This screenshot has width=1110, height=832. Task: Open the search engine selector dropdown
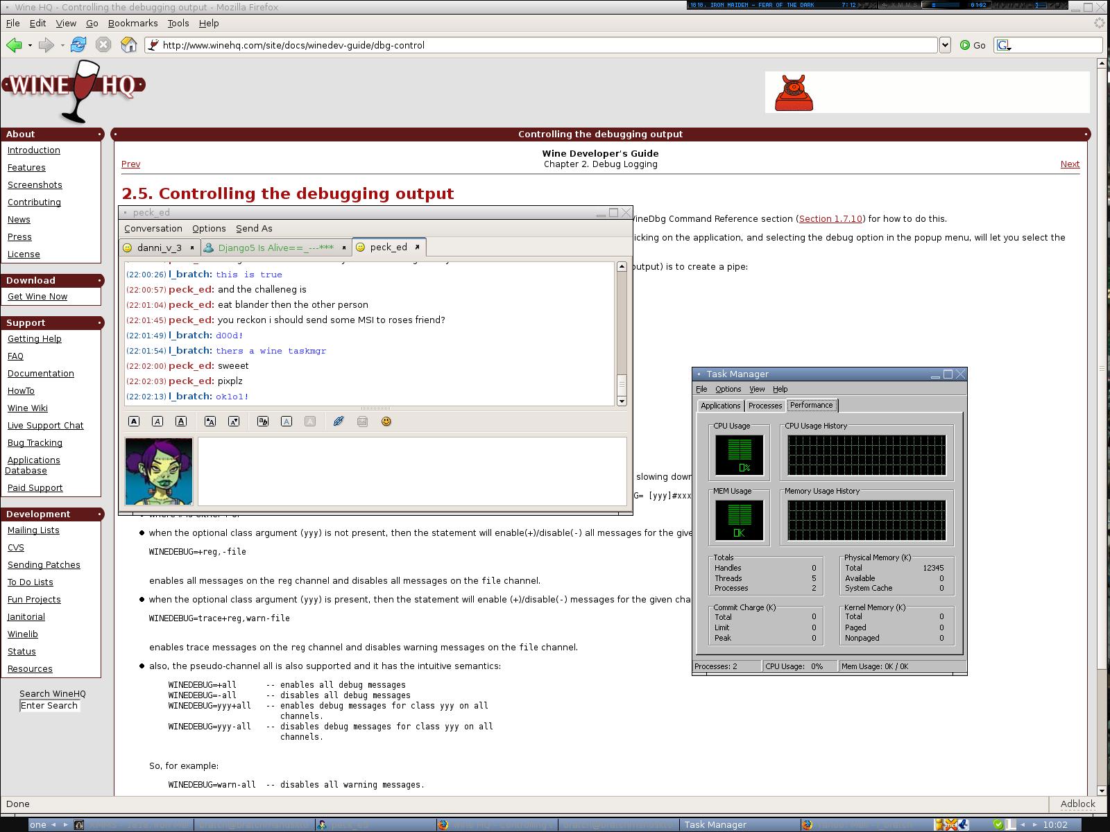(1004, 46)
